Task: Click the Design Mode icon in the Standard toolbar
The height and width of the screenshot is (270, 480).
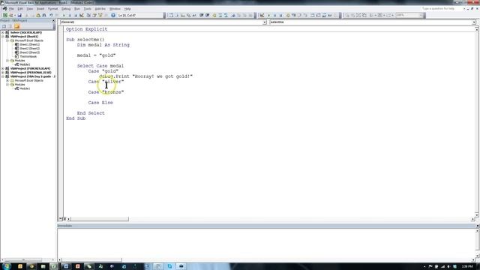Action: point(82,15)
